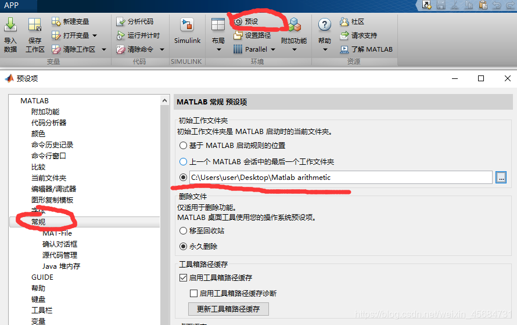Open the 帮助 dropdown arrow
The image size is (517, 325).
pyautogui.click(x=325, y=50)
